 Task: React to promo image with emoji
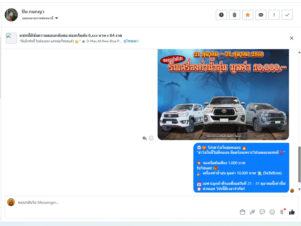[151, 138]
